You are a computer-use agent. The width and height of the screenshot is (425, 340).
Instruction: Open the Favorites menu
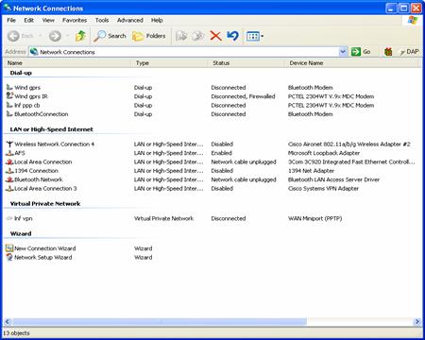click(x=75, y=20)
